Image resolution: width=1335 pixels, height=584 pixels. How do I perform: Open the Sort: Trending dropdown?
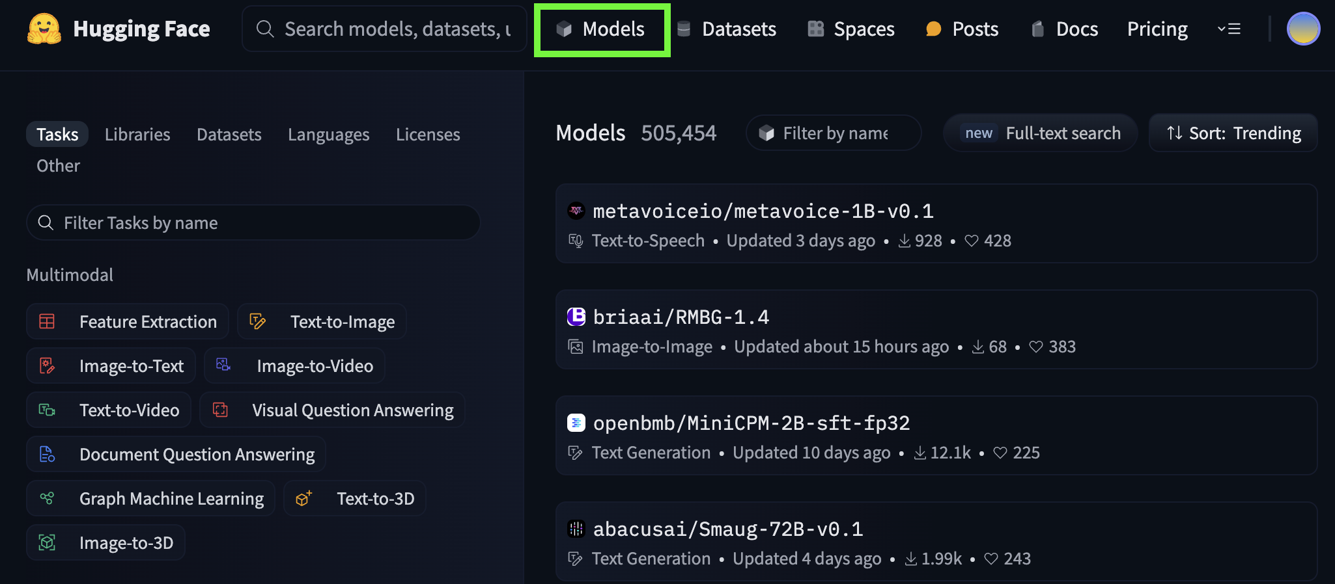pos(1233,133)
